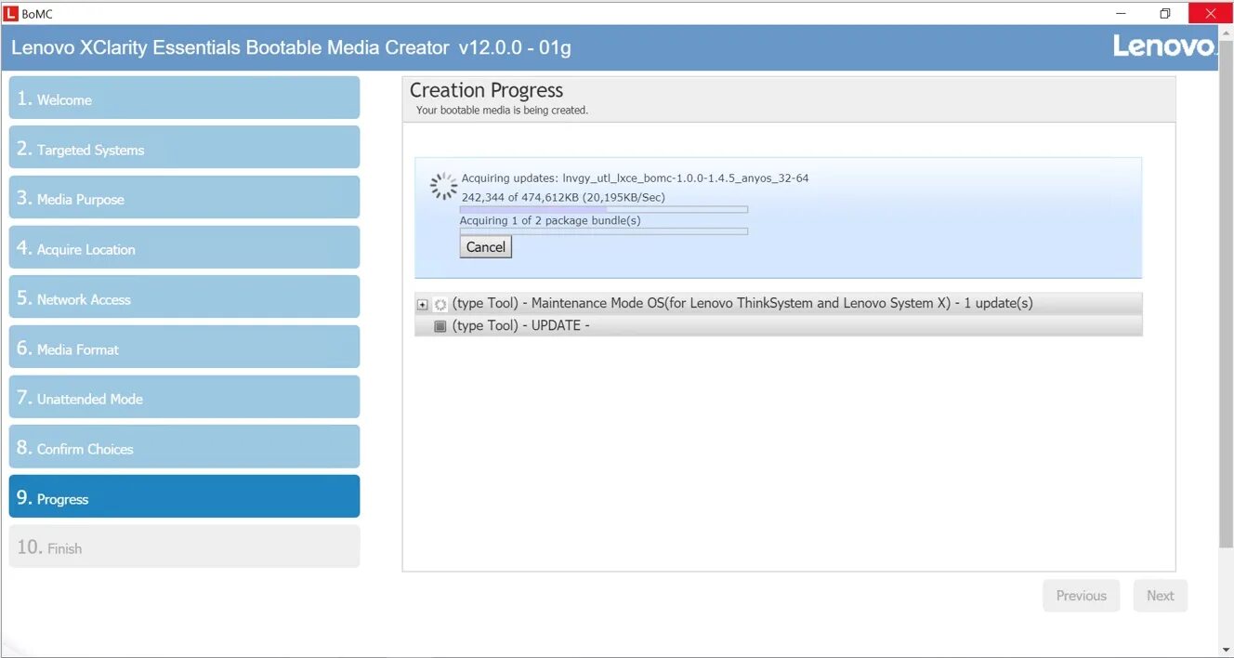Expand the Maintenance Mode OS tool row
This screenshot has width=1234, height=658.
click(x=423, y=304)
